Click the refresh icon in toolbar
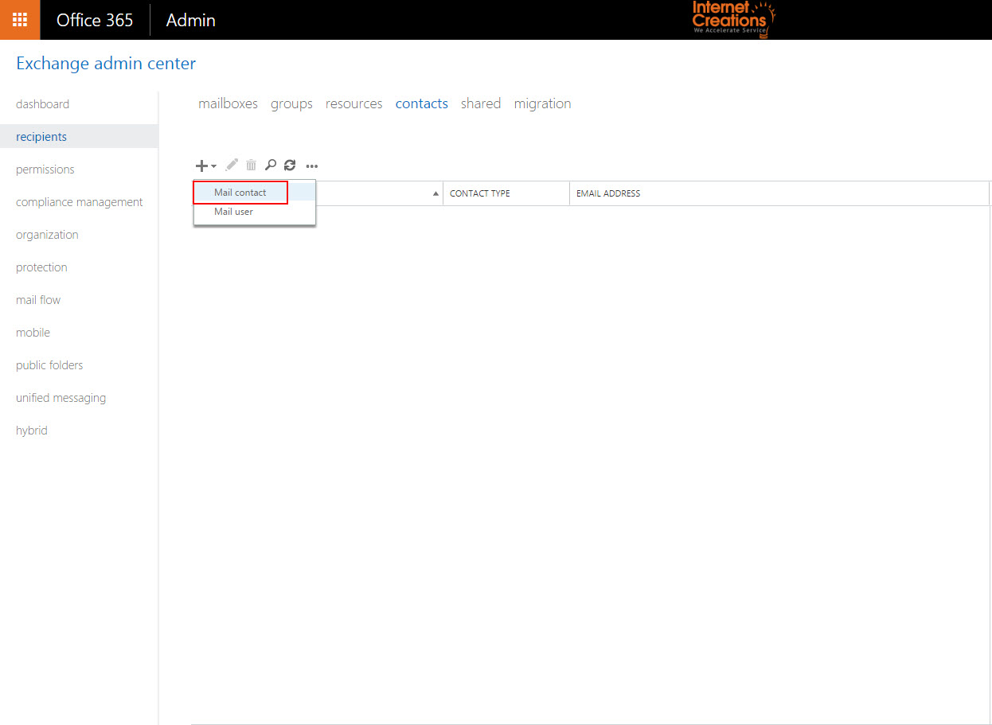 pyautogui.click(x=290, y=166)
